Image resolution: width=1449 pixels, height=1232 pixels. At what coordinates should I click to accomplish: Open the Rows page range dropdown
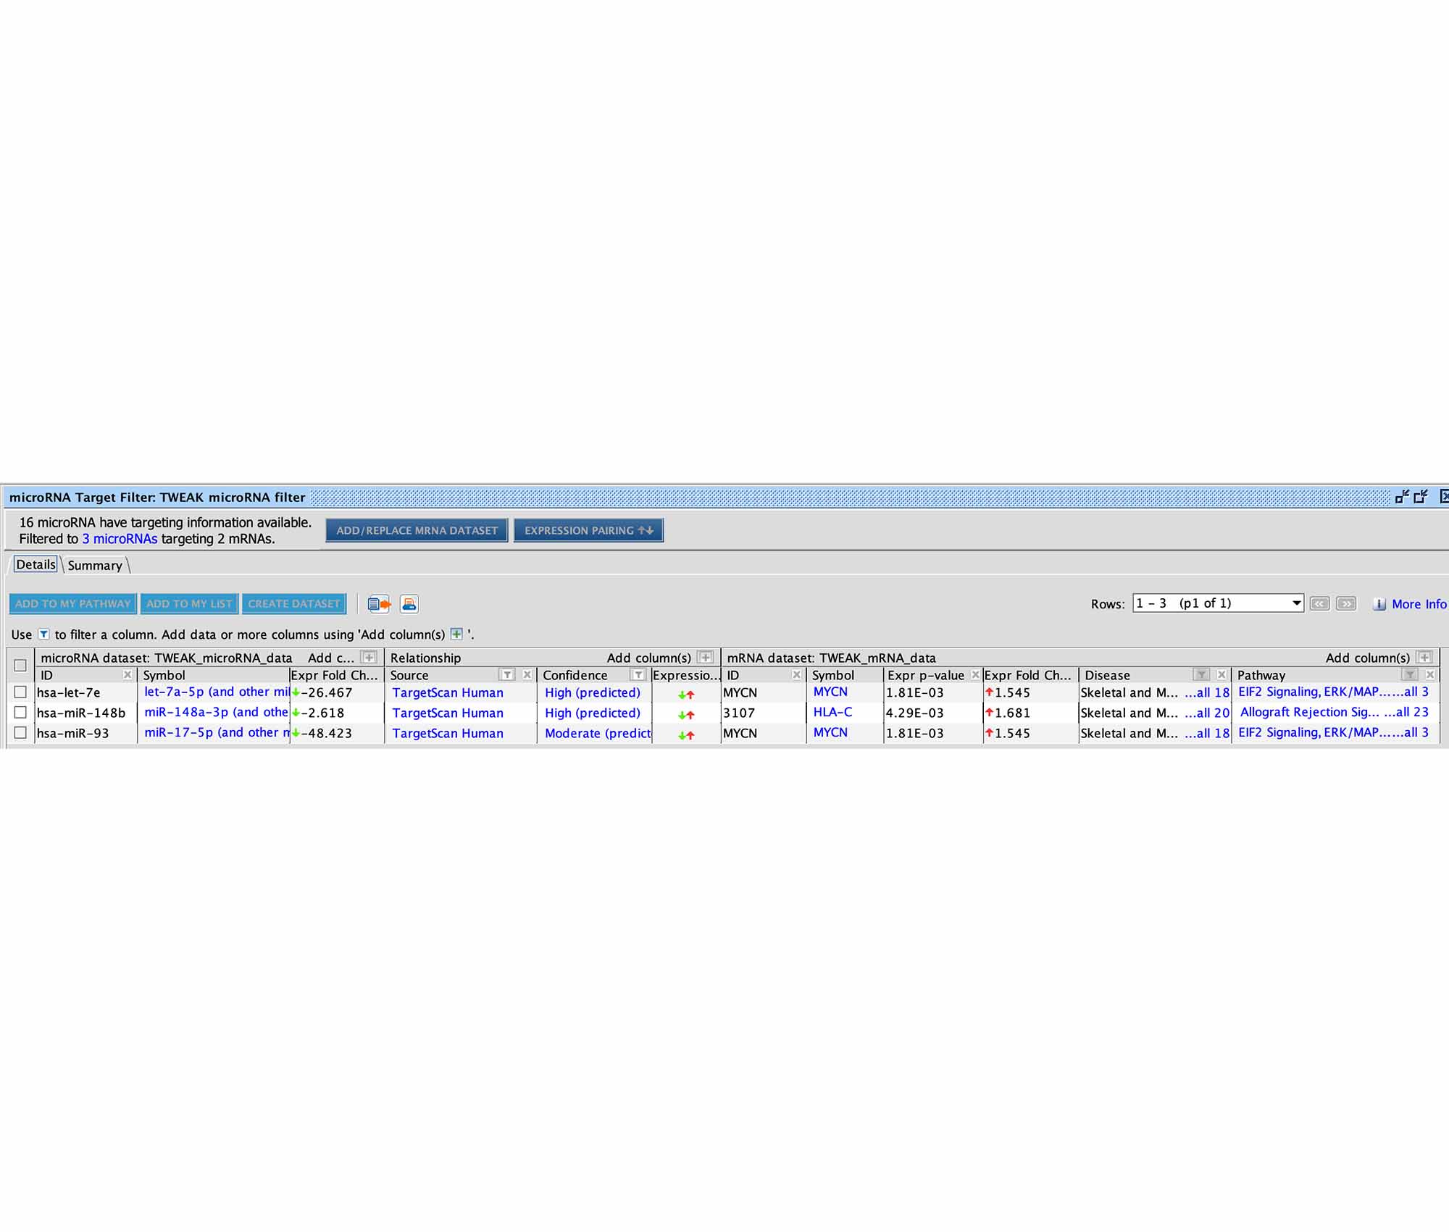coord(1296,603)
